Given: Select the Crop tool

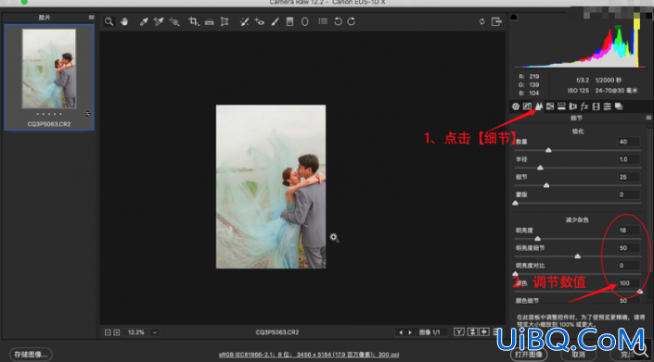Looking at the screenshot, I should (x=194, y=21).
